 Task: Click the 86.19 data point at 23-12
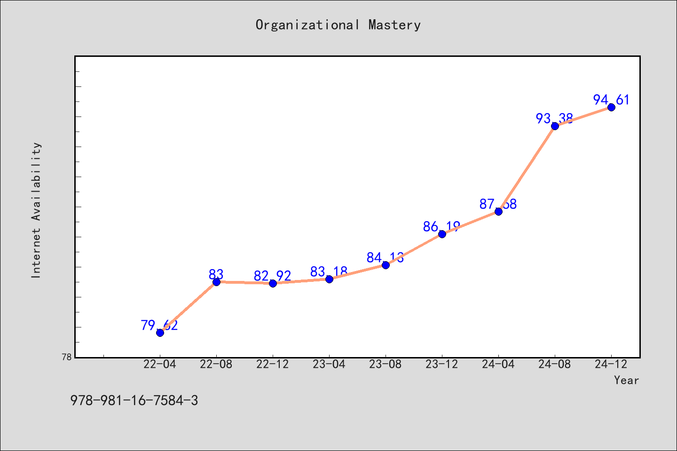click(x=442, y=234)
